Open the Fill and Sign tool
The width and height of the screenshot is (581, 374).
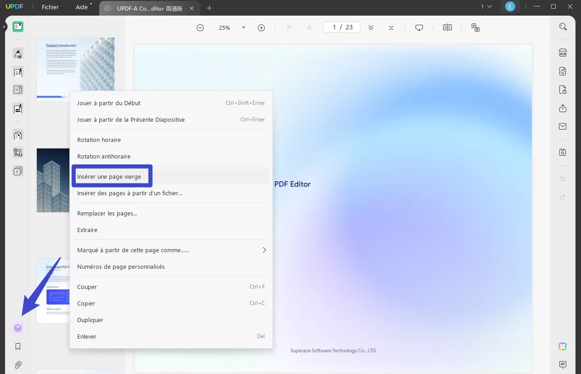(x=18, y=108)
